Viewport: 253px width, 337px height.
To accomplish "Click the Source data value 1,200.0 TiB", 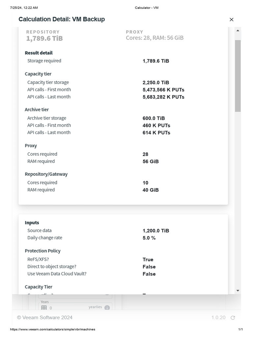I will pos(156,231).
